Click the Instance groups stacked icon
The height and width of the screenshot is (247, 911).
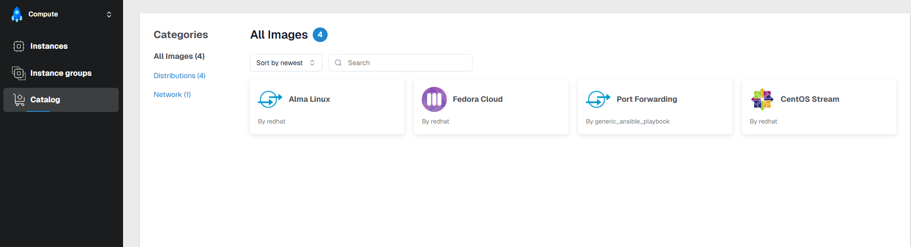click(18, 73)
